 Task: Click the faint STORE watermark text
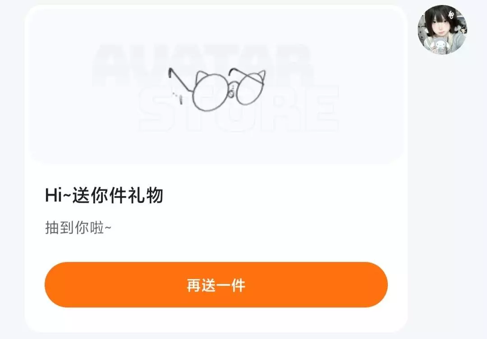pyautogui.click(x=239, y=109)
